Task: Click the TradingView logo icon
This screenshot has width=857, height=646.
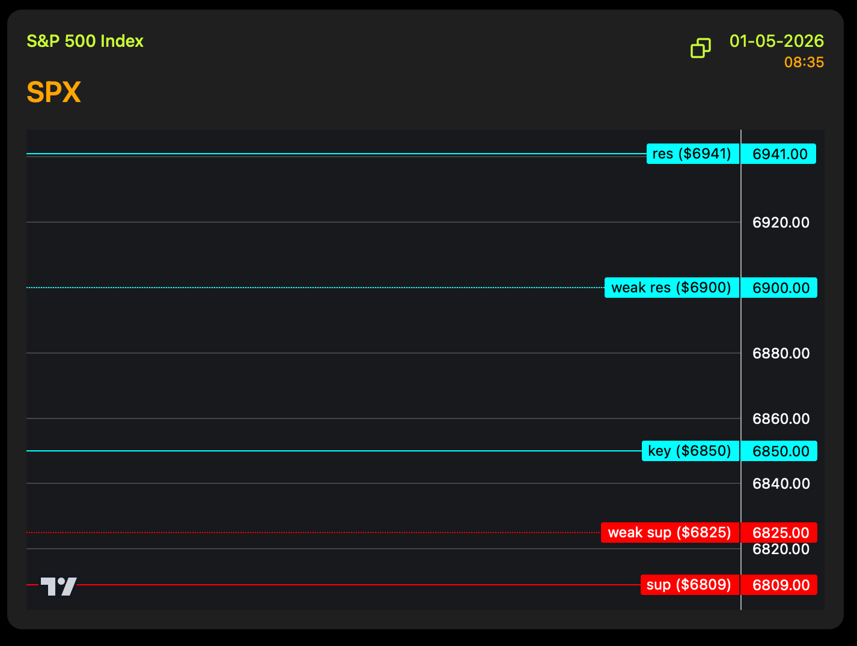Action: pos(58,586)
